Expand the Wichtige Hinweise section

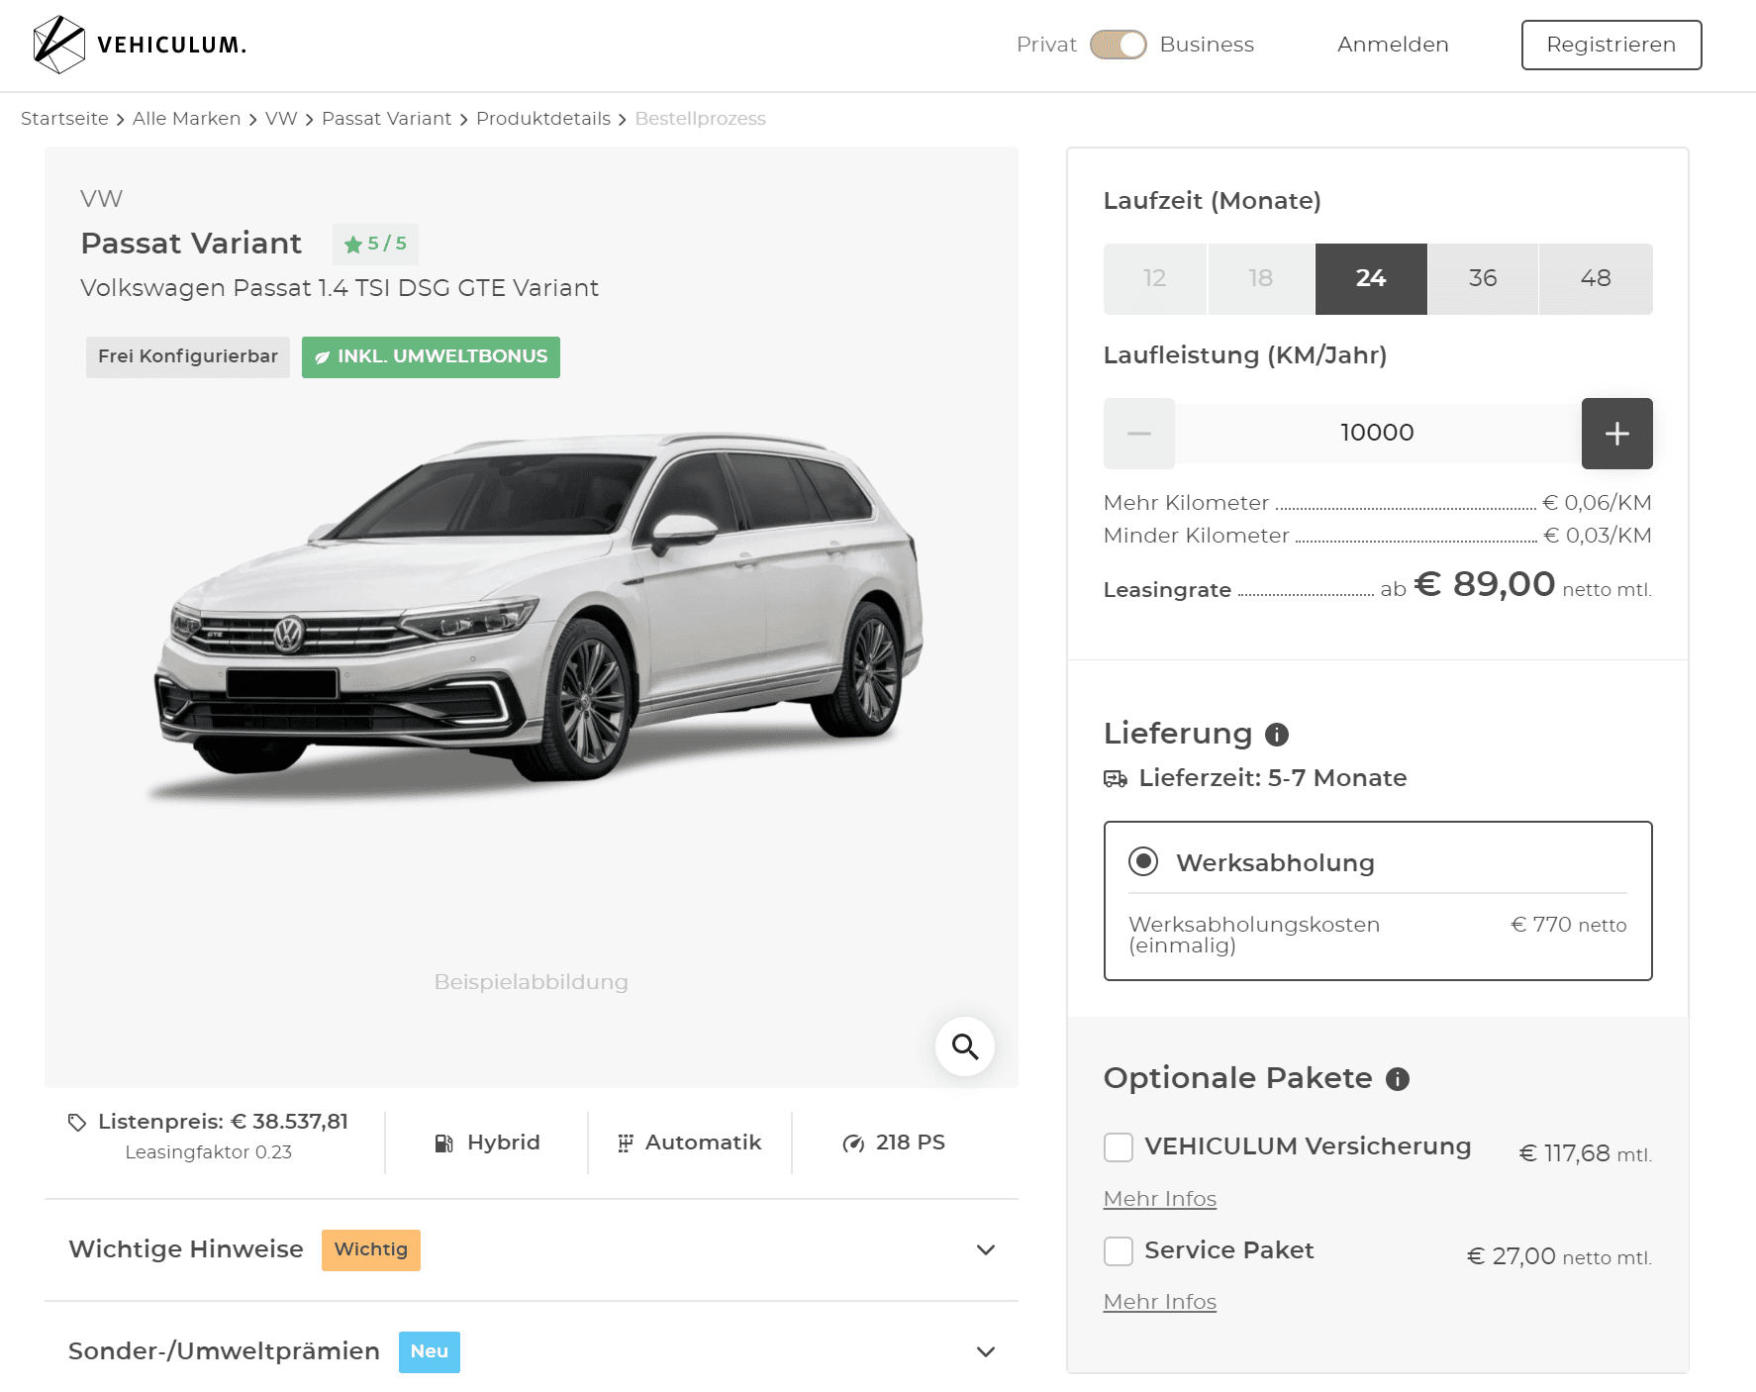532,1249
